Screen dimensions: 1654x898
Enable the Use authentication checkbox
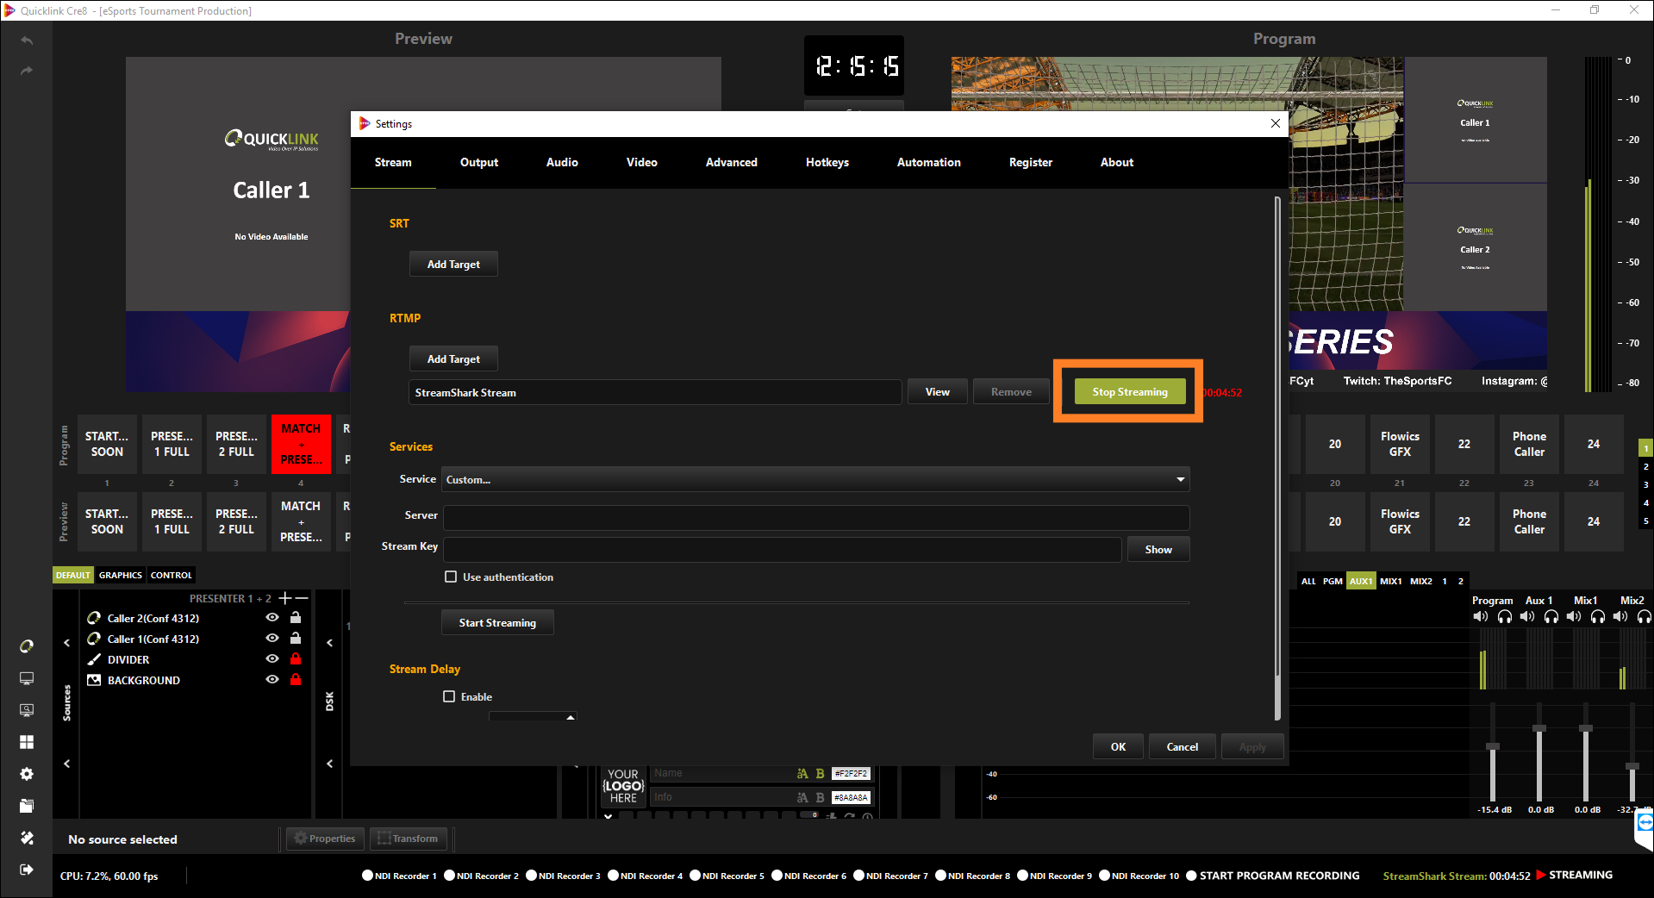[451, 577]
